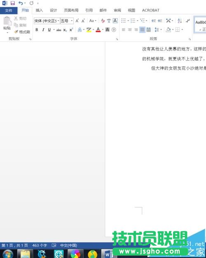Click the character border icon

pos(115,21)
